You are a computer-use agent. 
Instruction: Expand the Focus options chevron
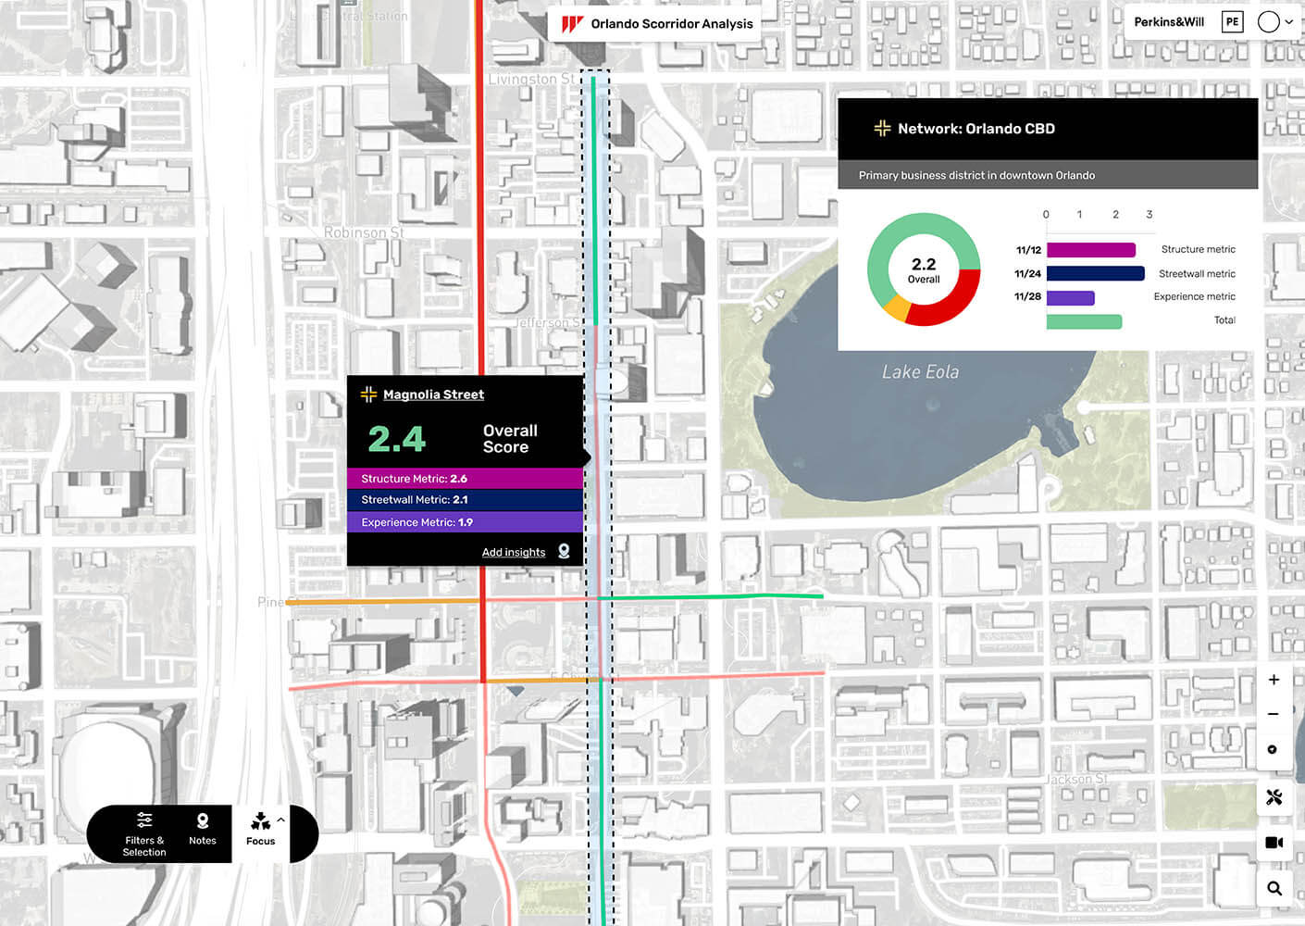pyautogui.click(x=280, y=820)
